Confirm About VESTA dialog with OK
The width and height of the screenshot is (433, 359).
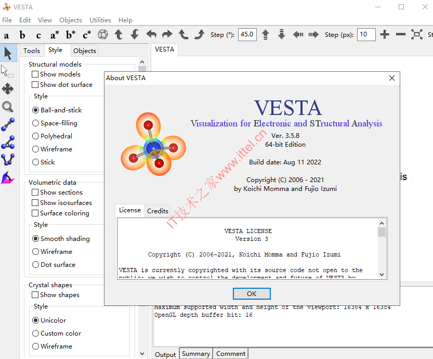click(x=252, y=294)
